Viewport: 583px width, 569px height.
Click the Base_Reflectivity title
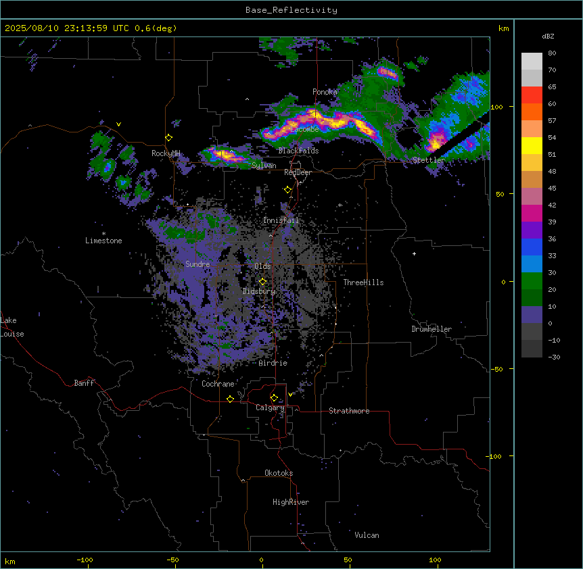point(291,10)
